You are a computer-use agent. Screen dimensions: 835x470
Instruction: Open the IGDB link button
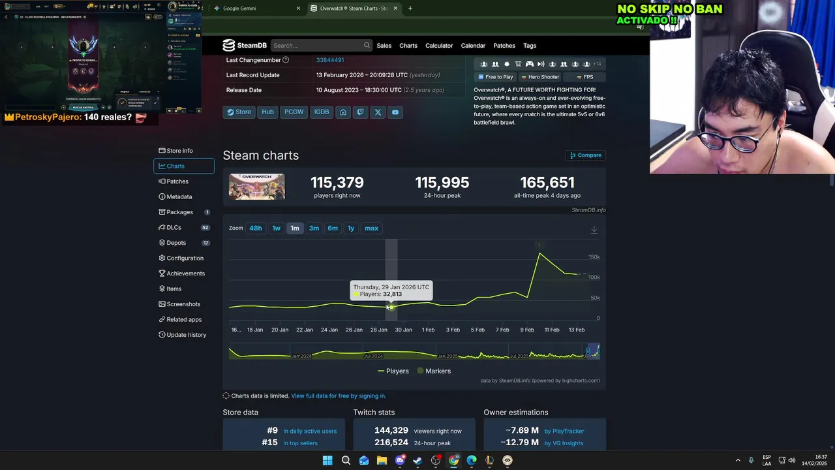322,112
